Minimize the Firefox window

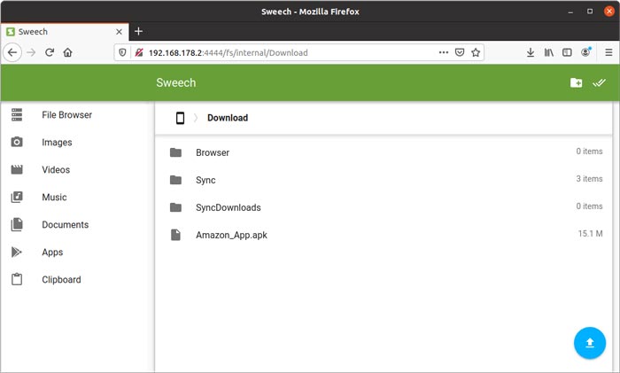point(570,12)
